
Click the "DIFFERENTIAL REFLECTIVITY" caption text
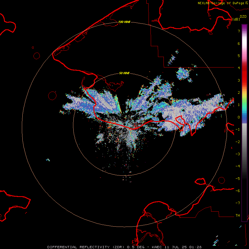tap(79, 247)
